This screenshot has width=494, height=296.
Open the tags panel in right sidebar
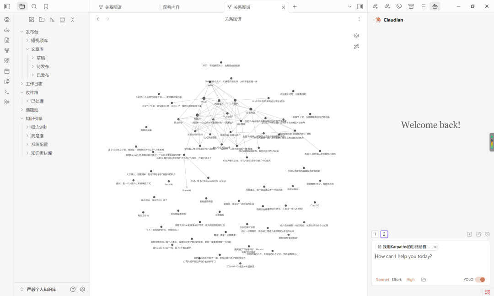(399, 6)
